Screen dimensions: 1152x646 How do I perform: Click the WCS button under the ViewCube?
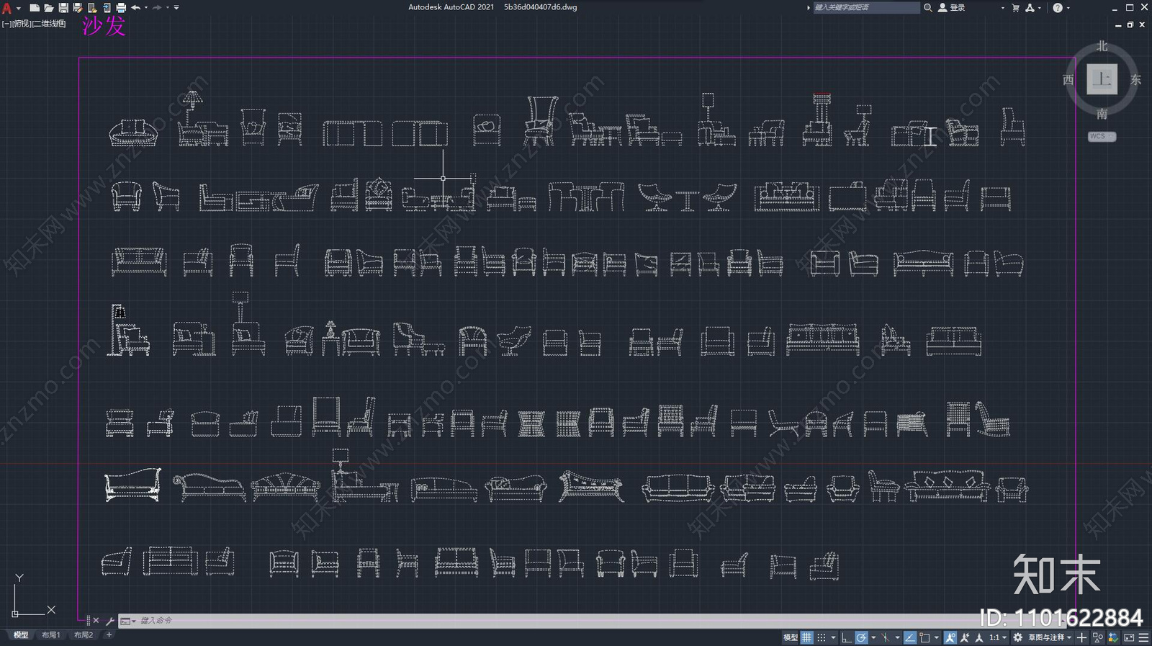1101,136
